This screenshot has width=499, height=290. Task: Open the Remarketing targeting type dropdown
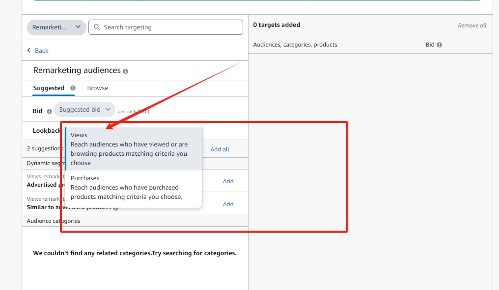click(x=56, y=27)
